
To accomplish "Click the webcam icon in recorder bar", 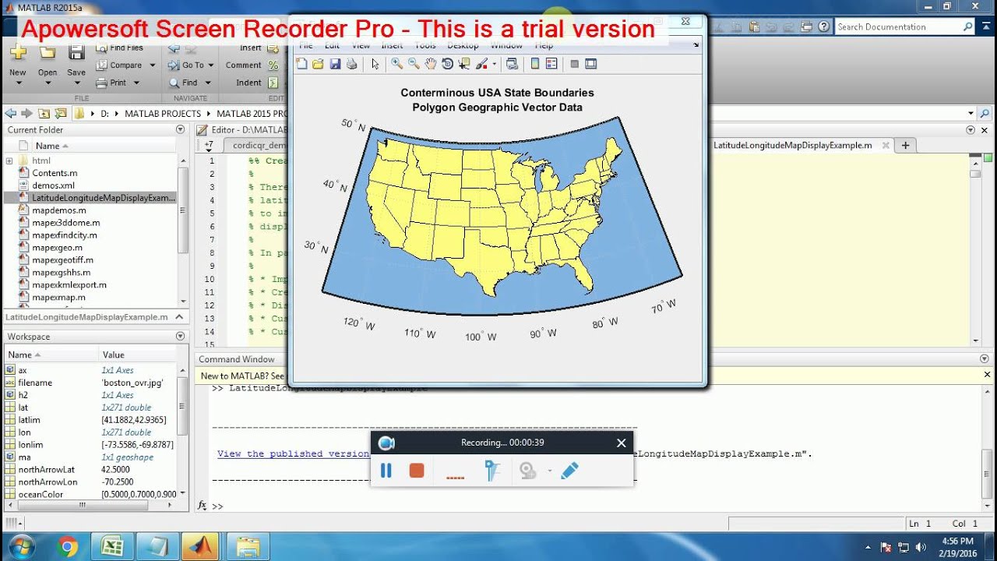I will pos(528,471).
